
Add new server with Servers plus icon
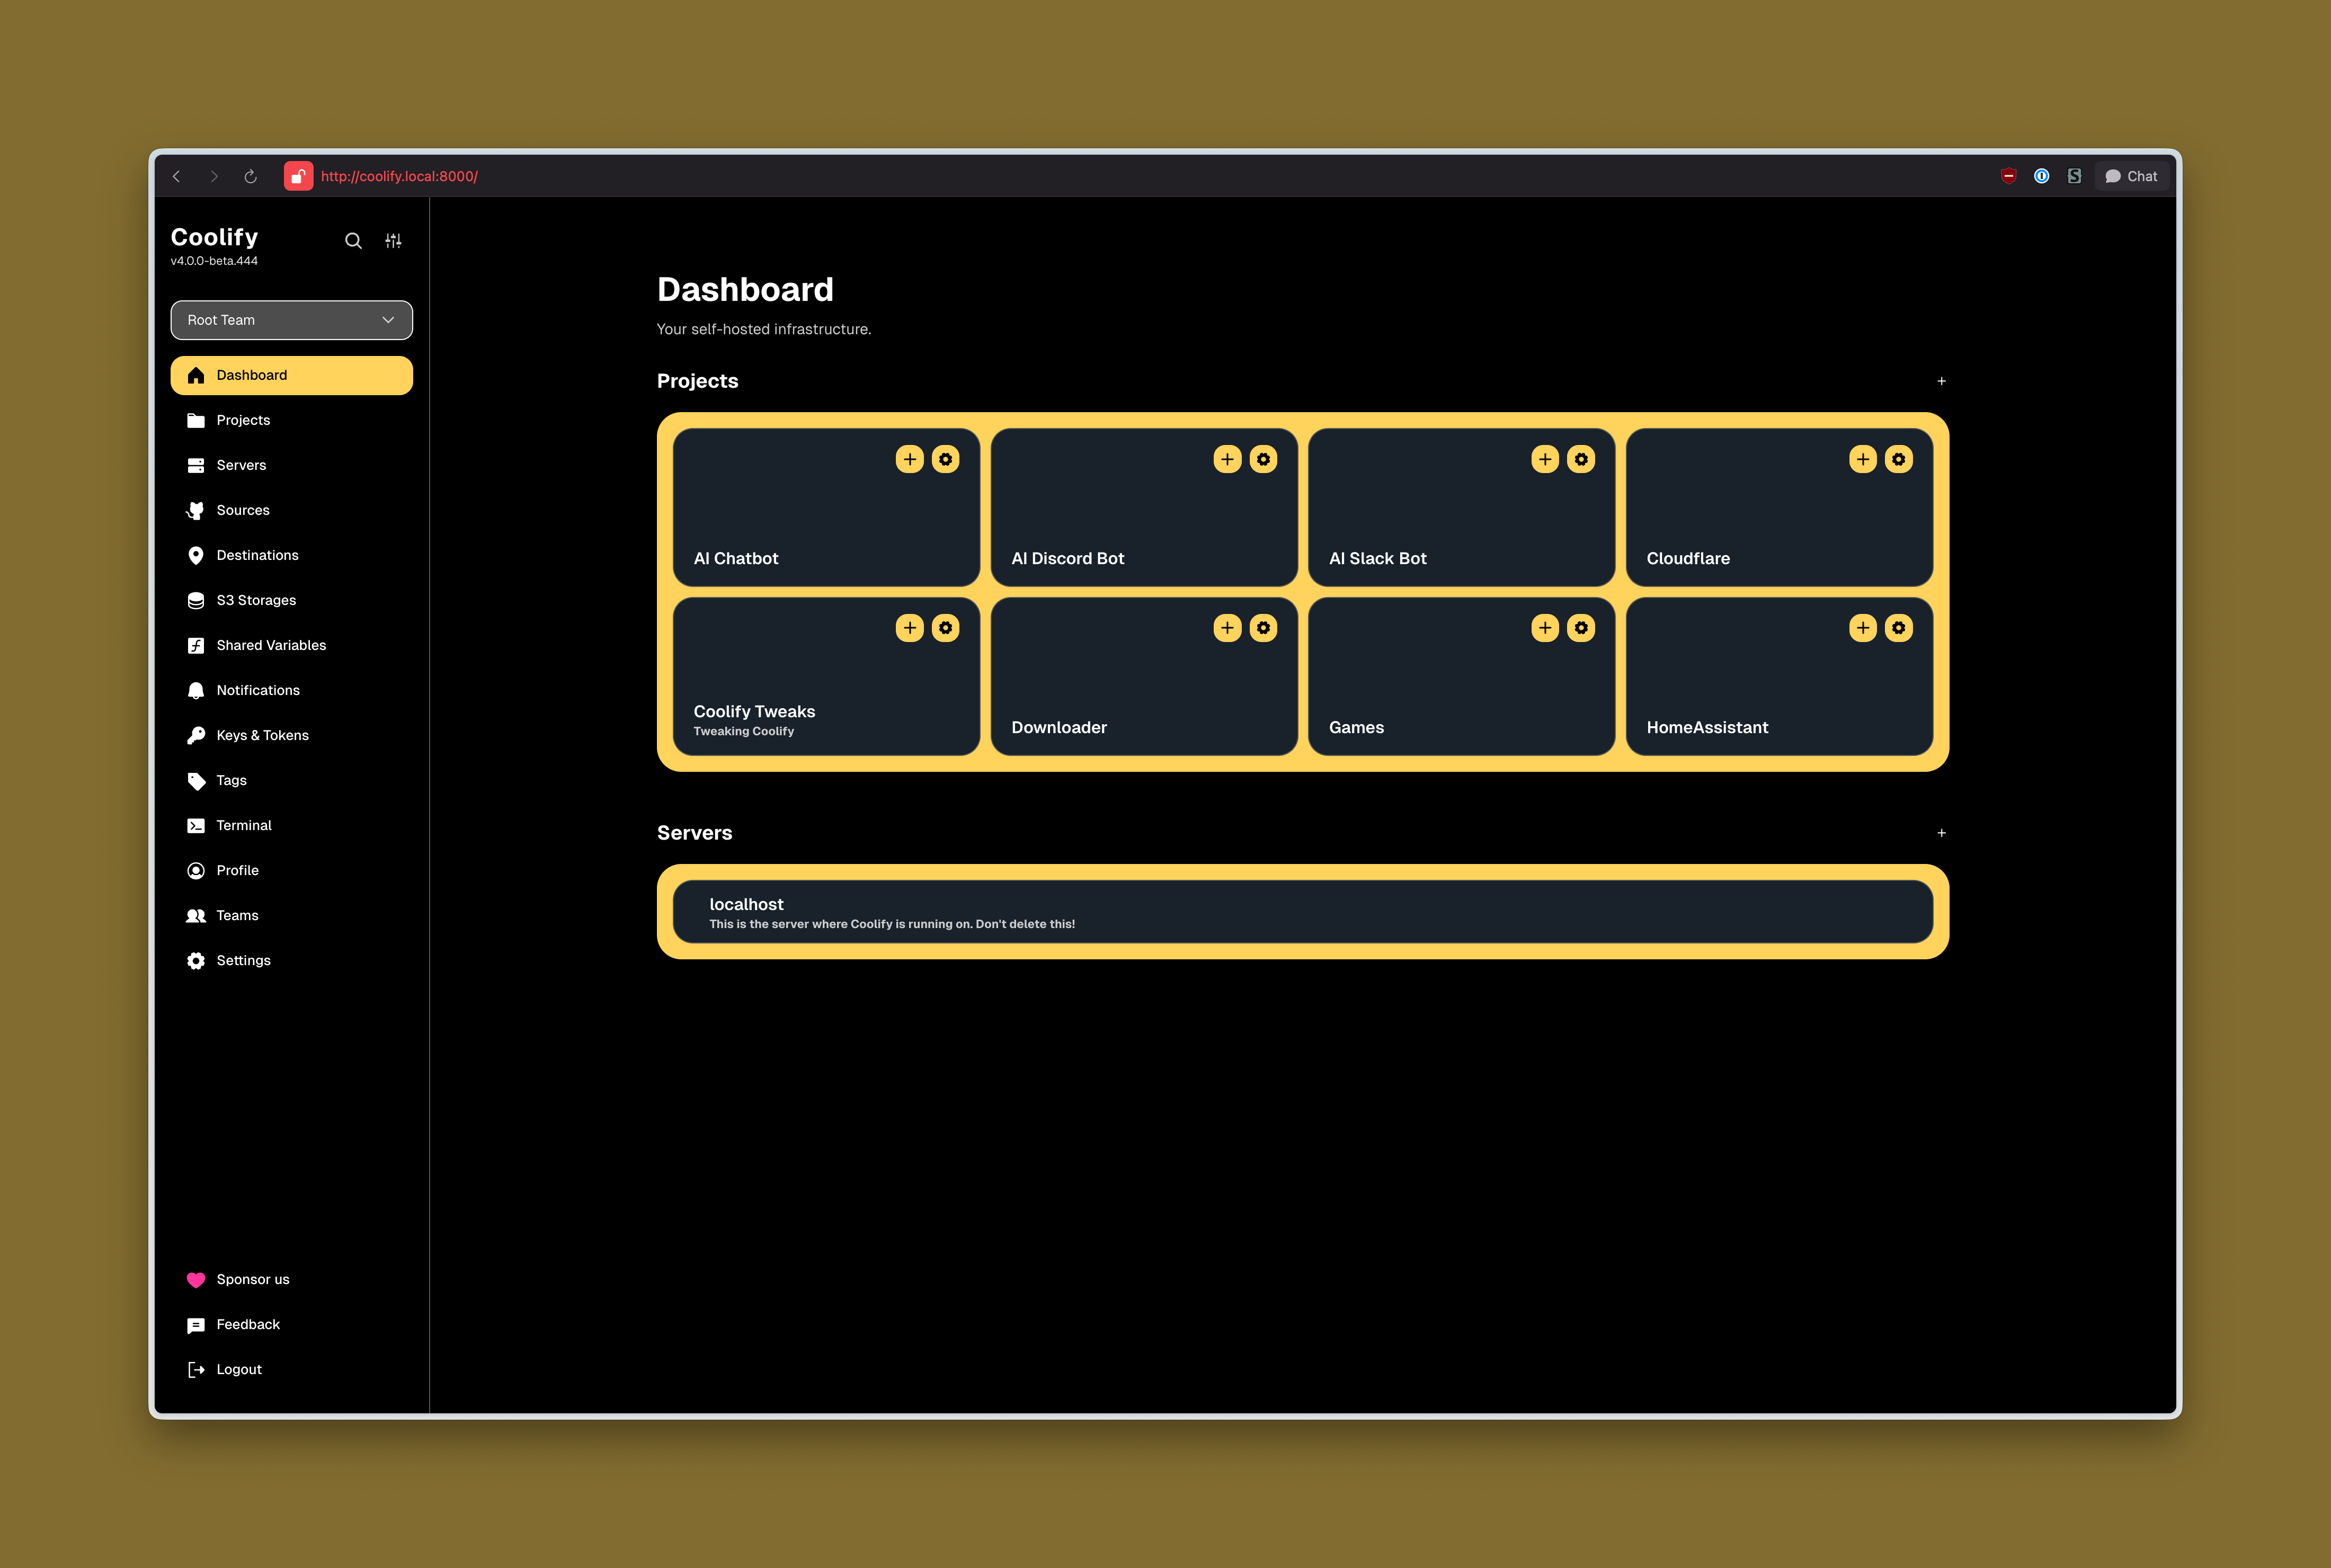click(1941, 833)
